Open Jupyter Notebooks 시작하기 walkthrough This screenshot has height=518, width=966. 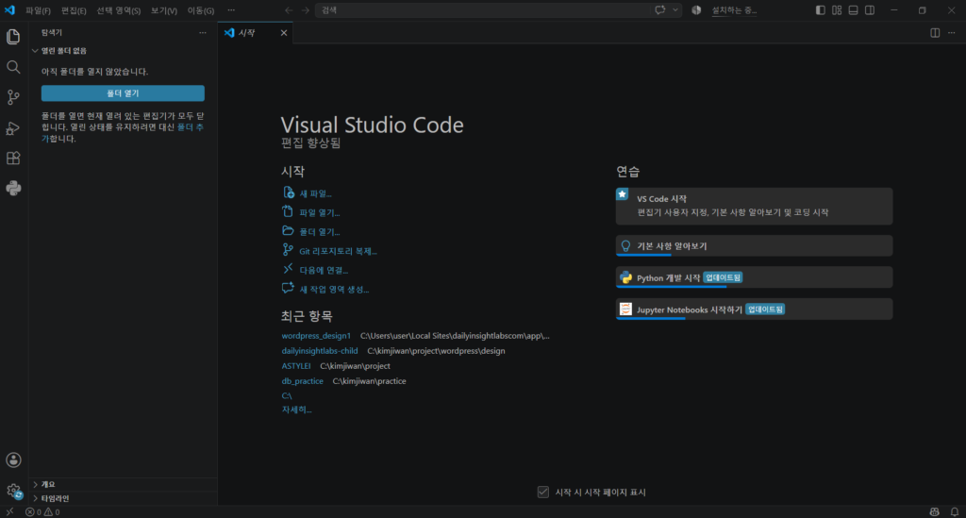pos(754,309)
